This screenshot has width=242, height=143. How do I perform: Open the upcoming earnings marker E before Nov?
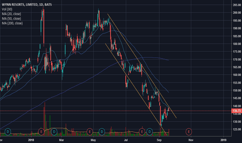tap(189, 132)
